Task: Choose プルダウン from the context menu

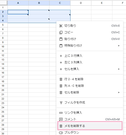Action: (x=90, y=132)
